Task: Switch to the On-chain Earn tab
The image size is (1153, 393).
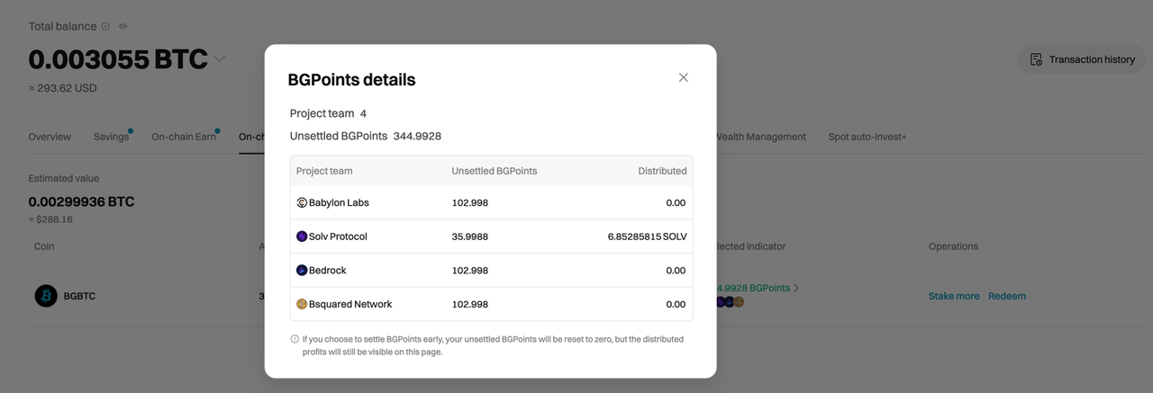Action: point(184,137)
